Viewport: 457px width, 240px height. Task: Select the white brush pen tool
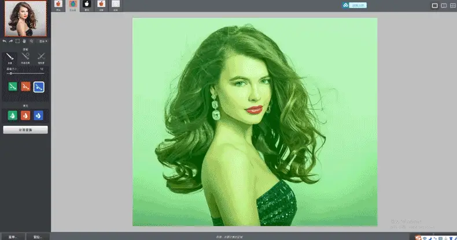click(10, 58)
